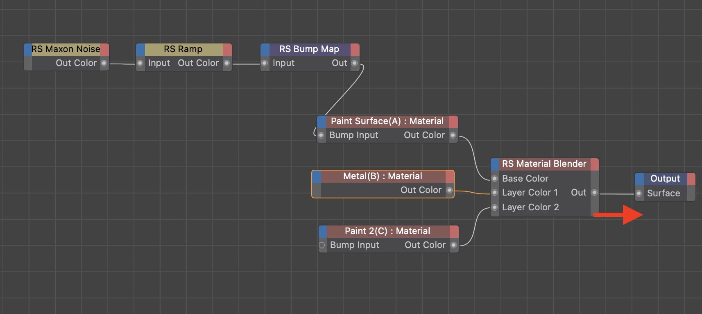
Task: Click the Metal(B) Out Color port
Action: (x=449, y=190)
